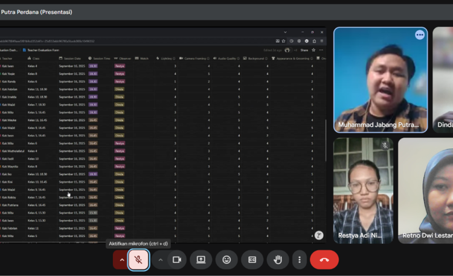
Task: Start sharing your screen
Action: 201,260
